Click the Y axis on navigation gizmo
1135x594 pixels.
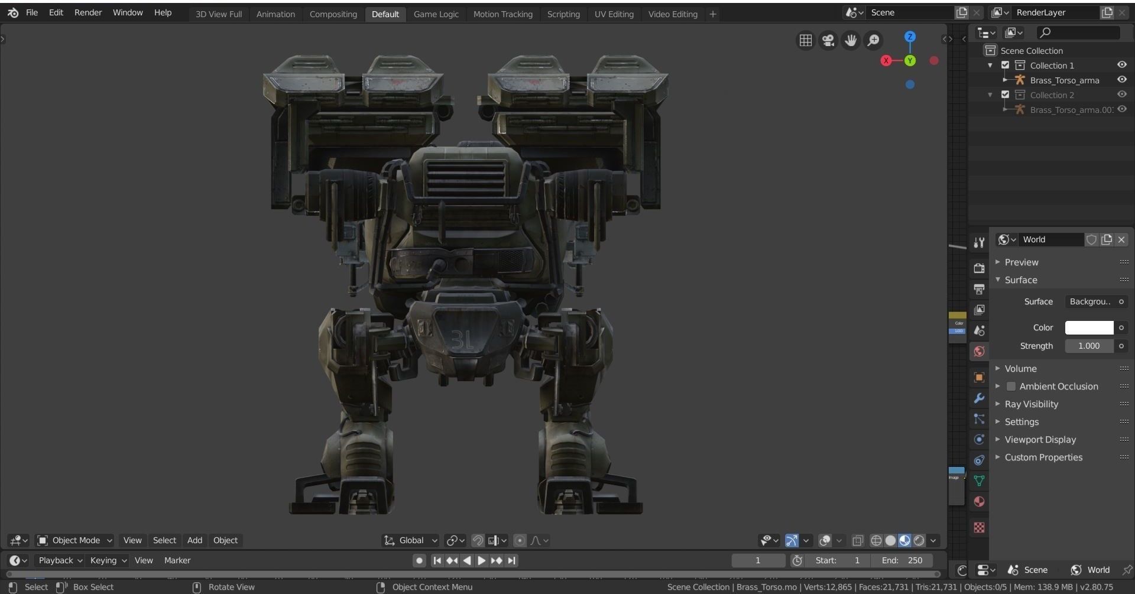[910, 60]
